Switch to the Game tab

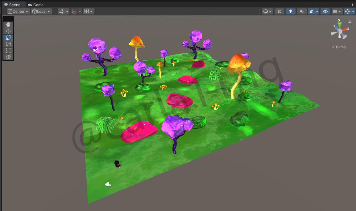tap(36, 5)
